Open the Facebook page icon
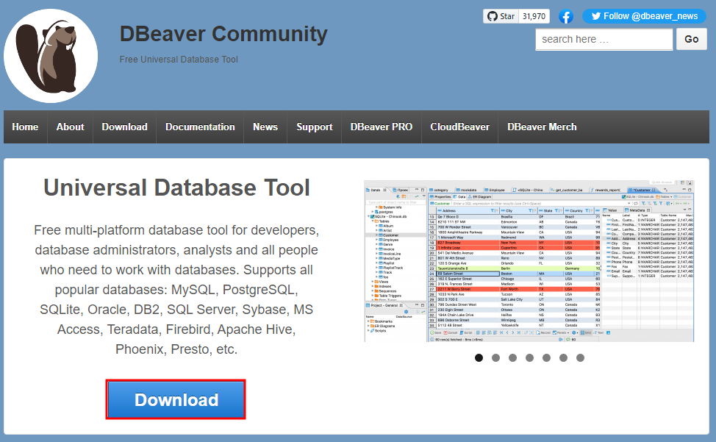 pos(566,17)
